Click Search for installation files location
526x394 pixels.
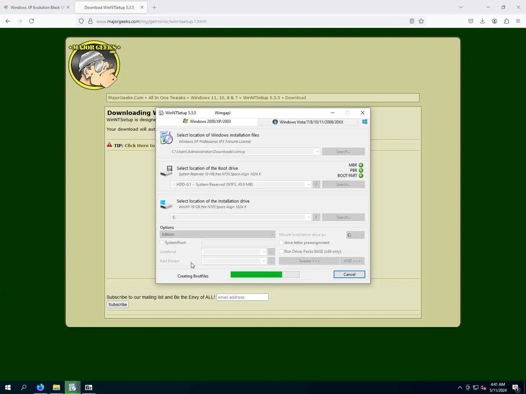344,152
